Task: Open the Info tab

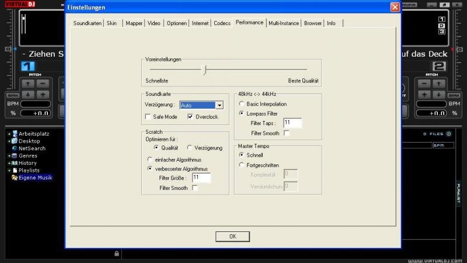Action: point(331,23)
